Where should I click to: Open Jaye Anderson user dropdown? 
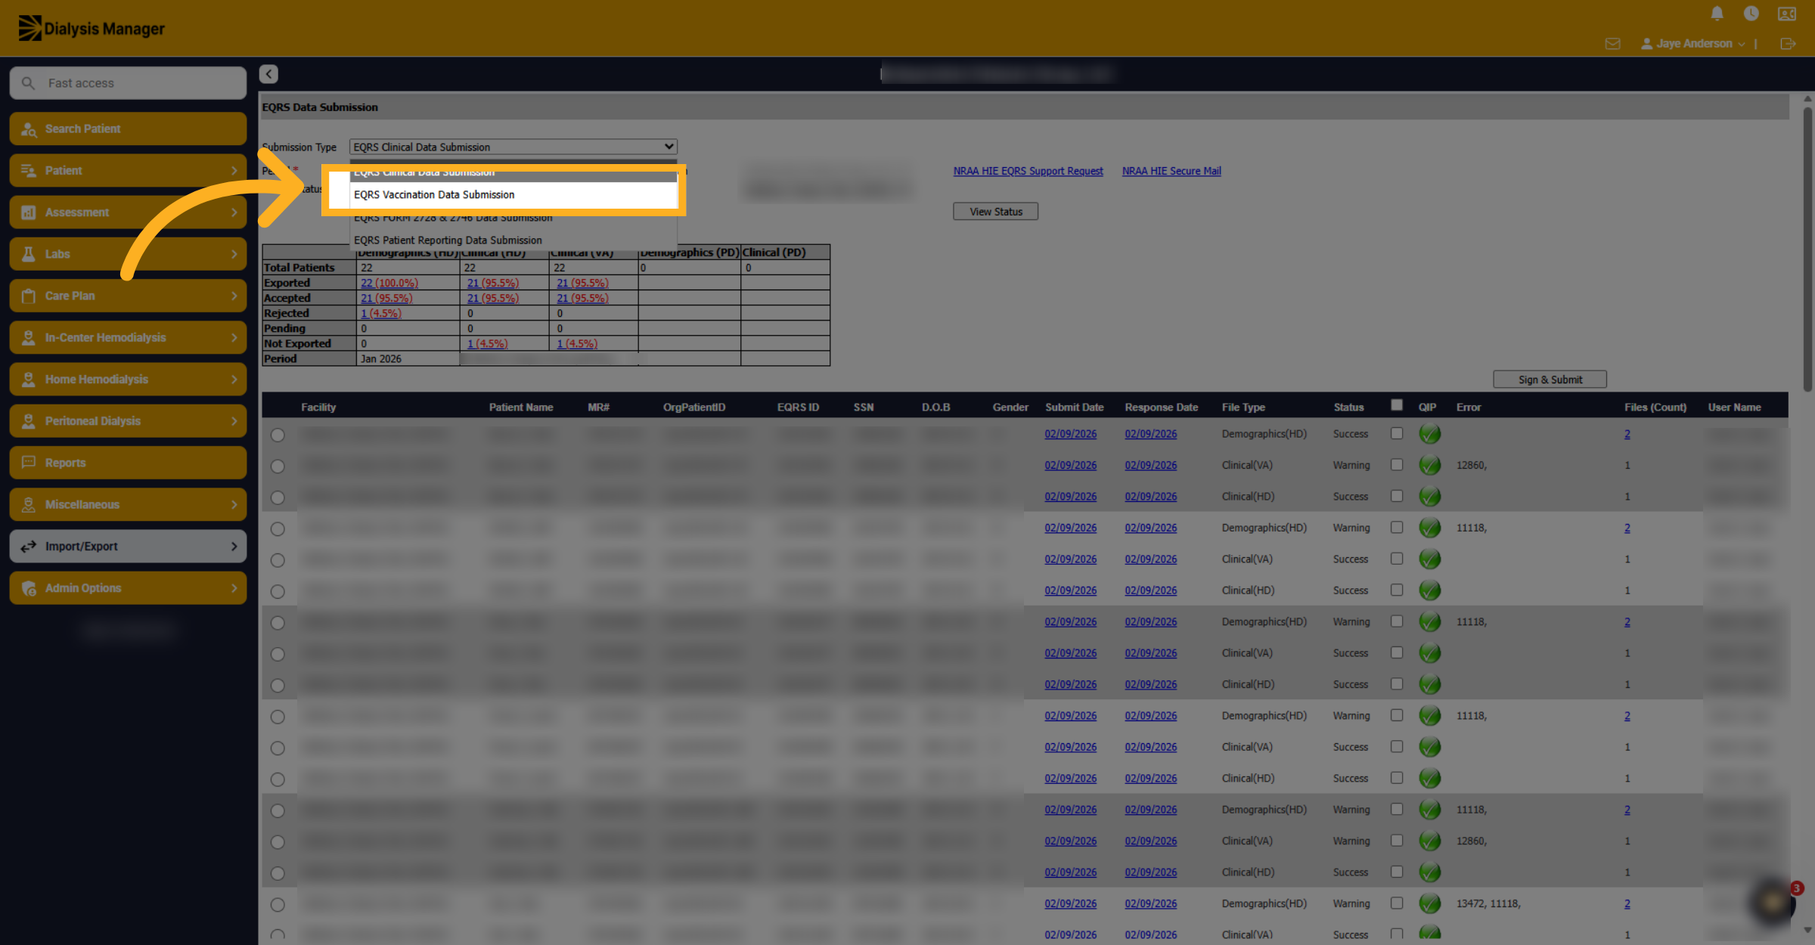coord(1692,44)
